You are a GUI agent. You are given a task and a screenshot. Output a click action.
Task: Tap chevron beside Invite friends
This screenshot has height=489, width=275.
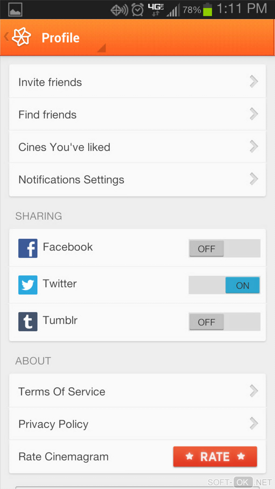click(x=254, y=81)
